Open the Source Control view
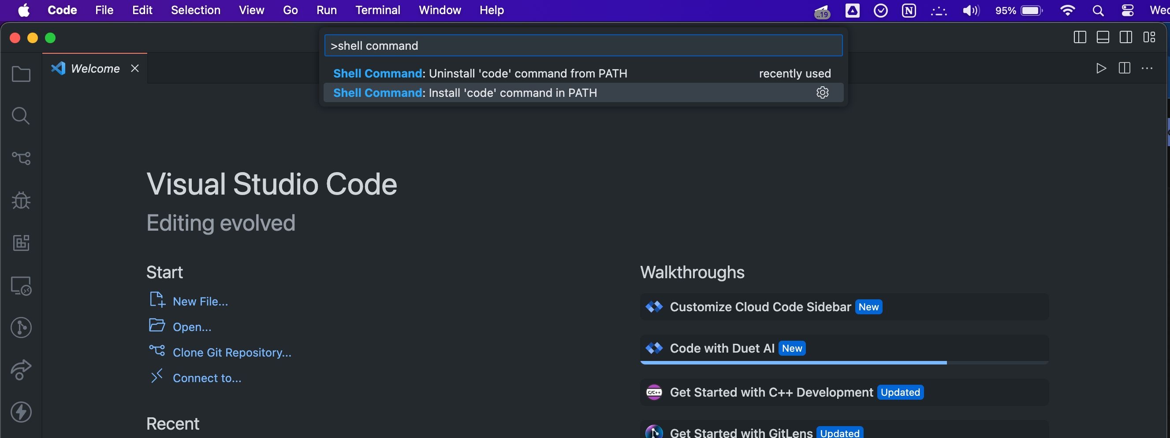This screenshot has width=1170, height=438. pyautogui.click(x=21, y=158)
